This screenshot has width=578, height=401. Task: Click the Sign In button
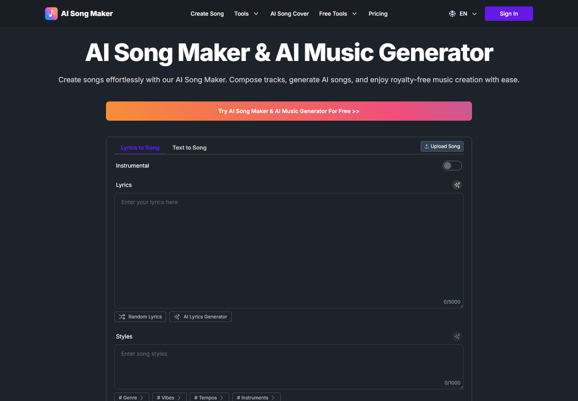[x=509, y=14]
